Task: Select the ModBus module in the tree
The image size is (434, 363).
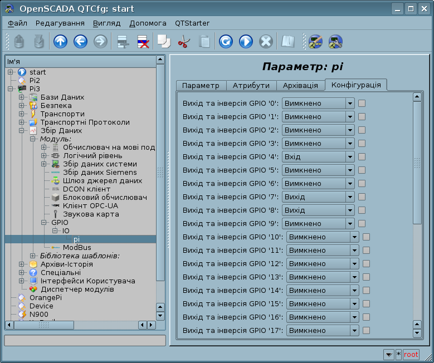Action: pyautogui.click(x=77, y=247)
